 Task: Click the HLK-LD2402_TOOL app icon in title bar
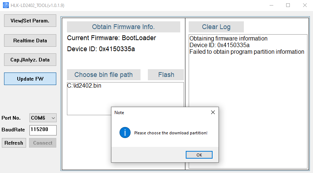click(6, 5)
